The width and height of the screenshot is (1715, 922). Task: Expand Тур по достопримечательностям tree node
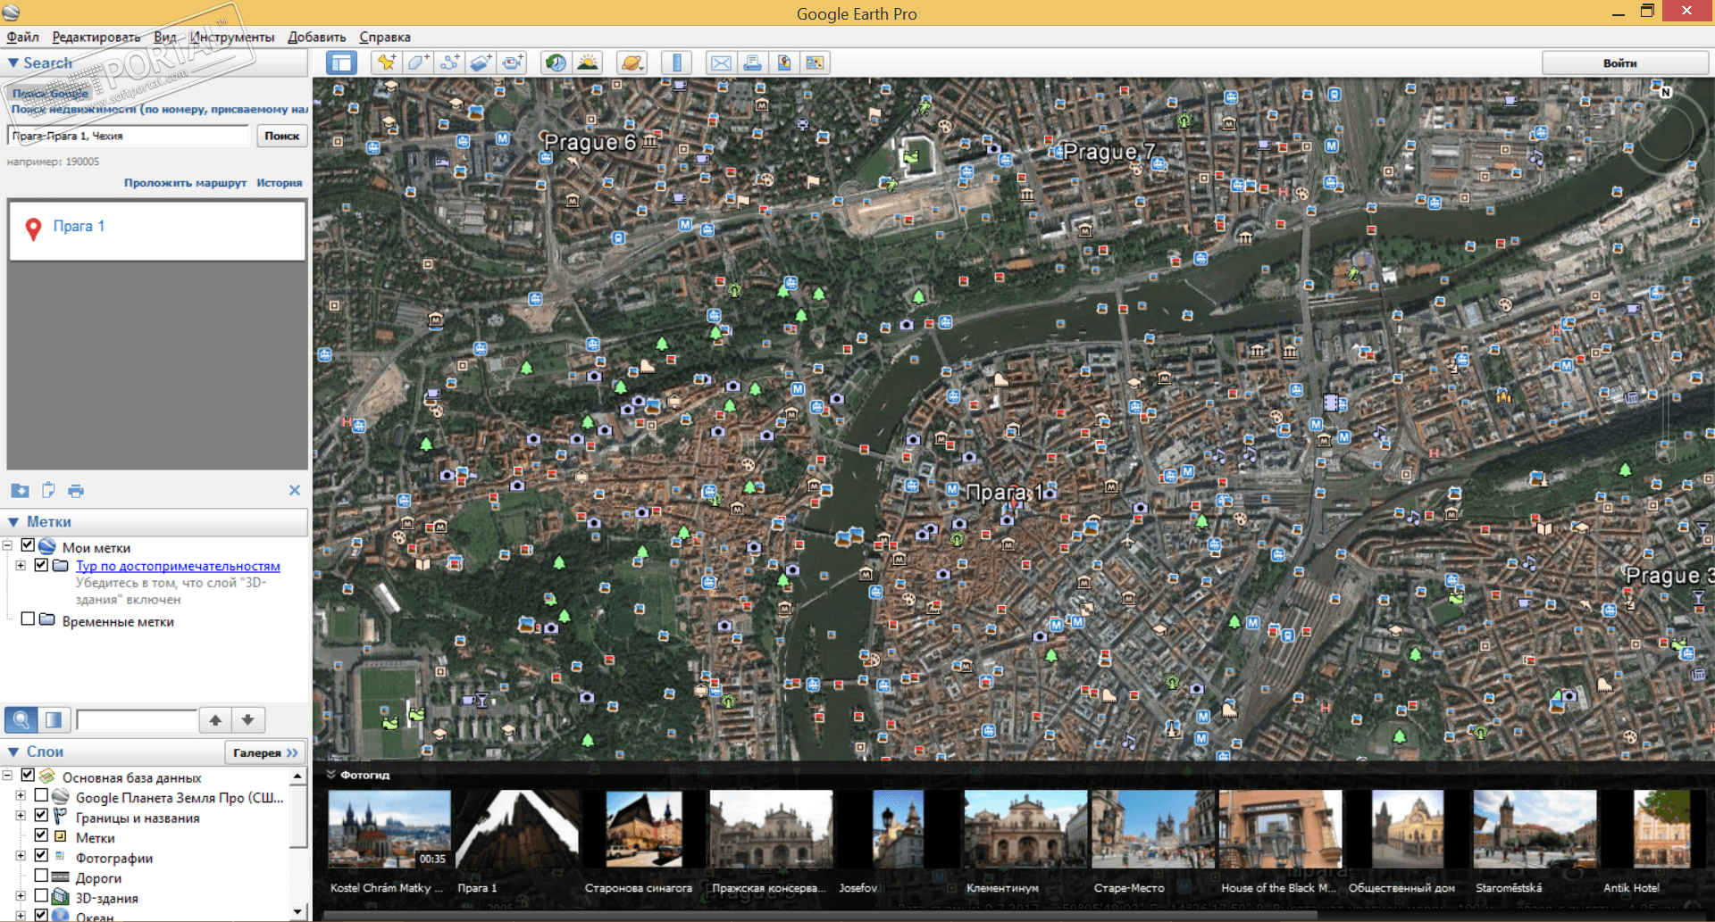tap(21, 566)
